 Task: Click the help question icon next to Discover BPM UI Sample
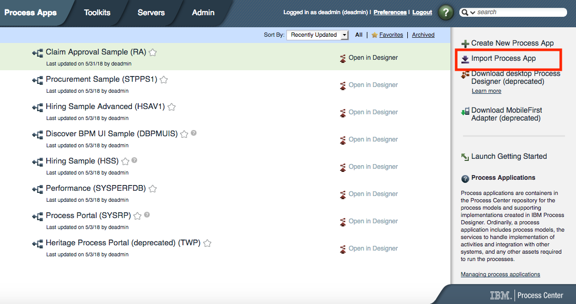[193, 133]
